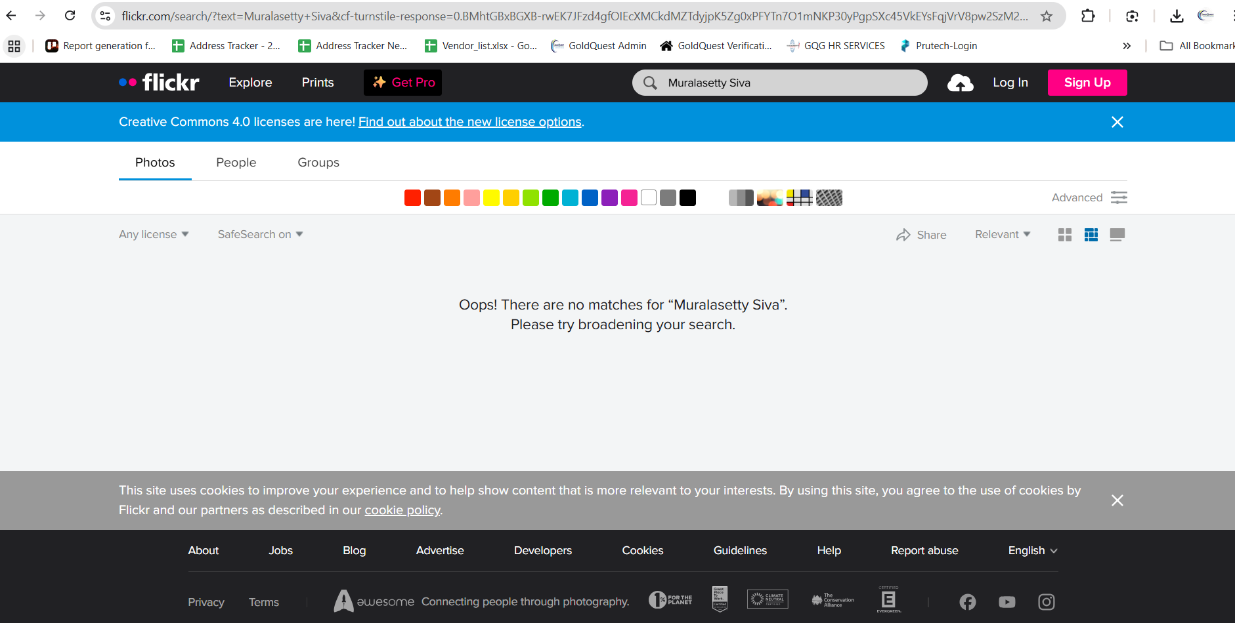Image resolution: width=1235 pixels, height=623 pixels.
Task: Open the Report abuse footer link
Action: tap(924, 551)
